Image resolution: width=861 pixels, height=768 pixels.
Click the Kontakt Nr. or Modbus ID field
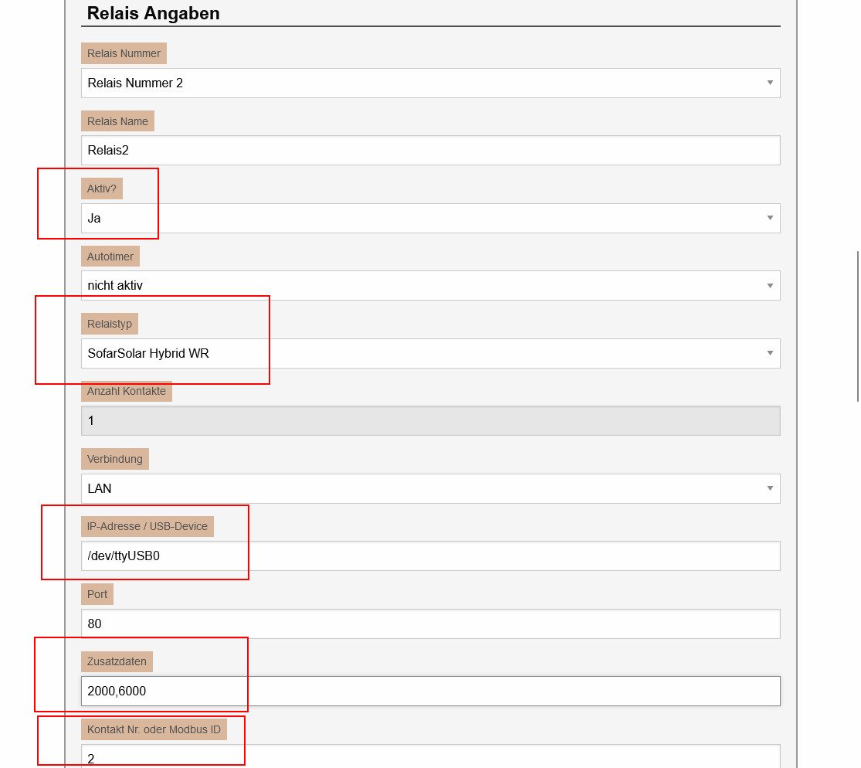430,757
